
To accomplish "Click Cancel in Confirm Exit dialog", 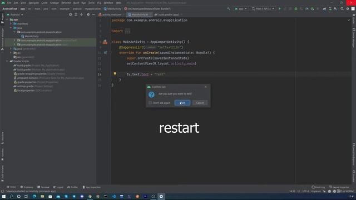I will click(200, 103).
